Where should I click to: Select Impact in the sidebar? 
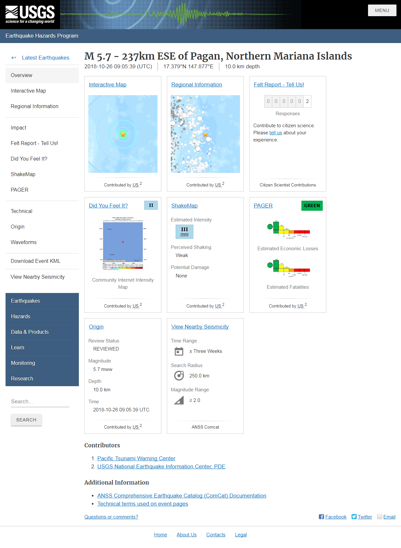click(x=42, y=128)
